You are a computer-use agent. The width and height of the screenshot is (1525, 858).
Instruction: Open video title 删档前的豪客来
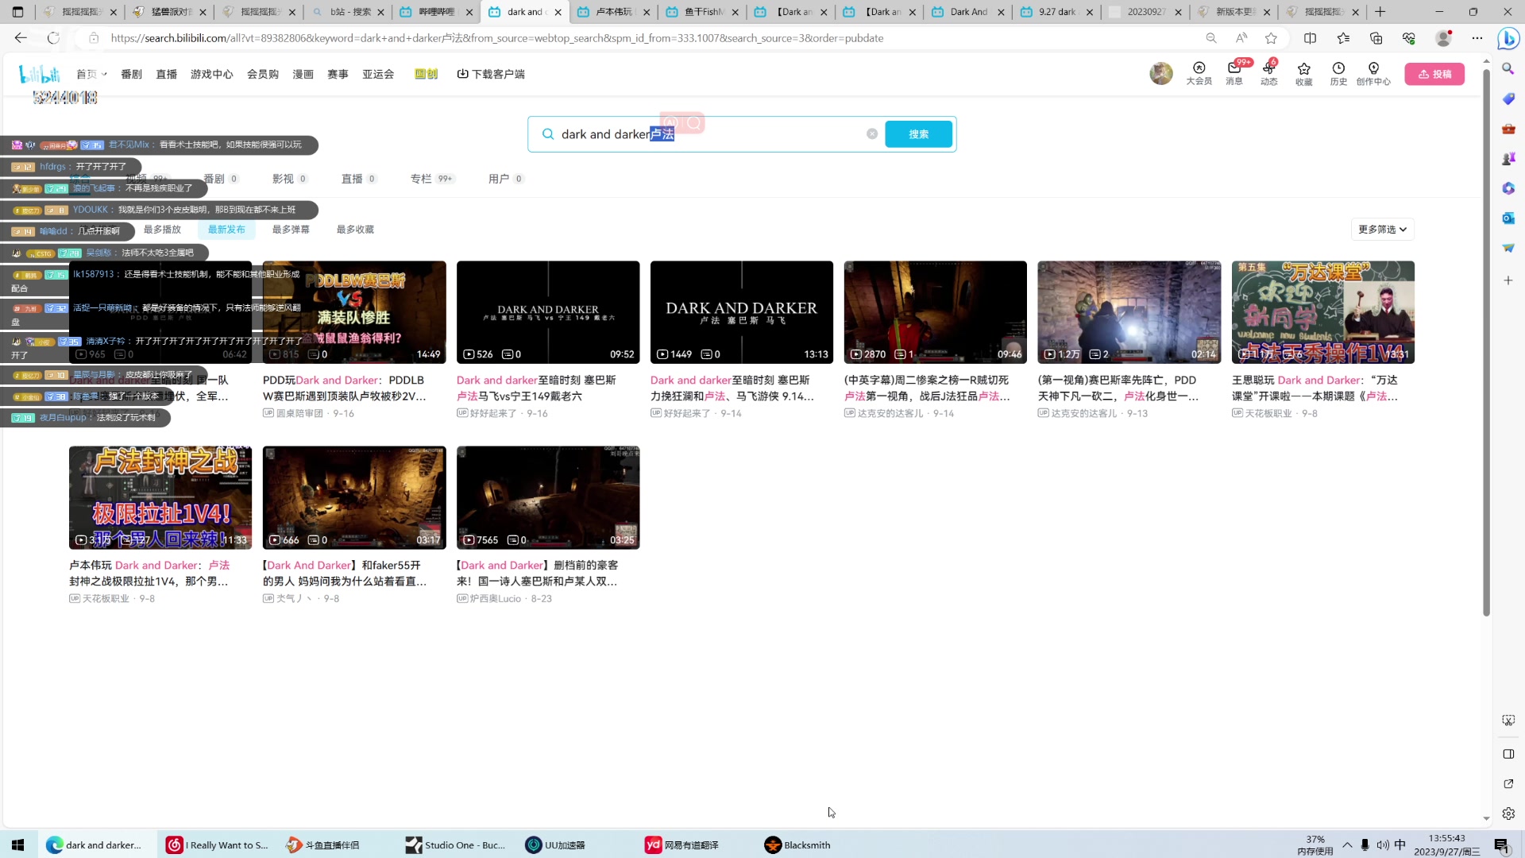537,573
